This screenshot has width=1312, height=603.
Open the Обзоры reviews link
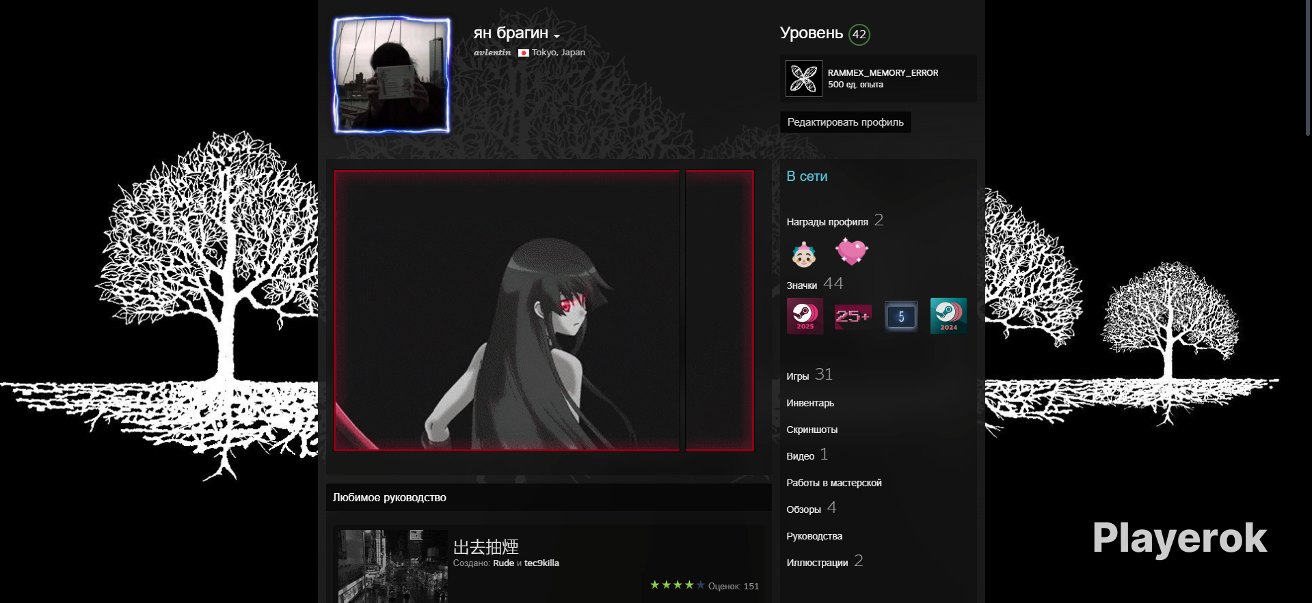click(803, 509)
